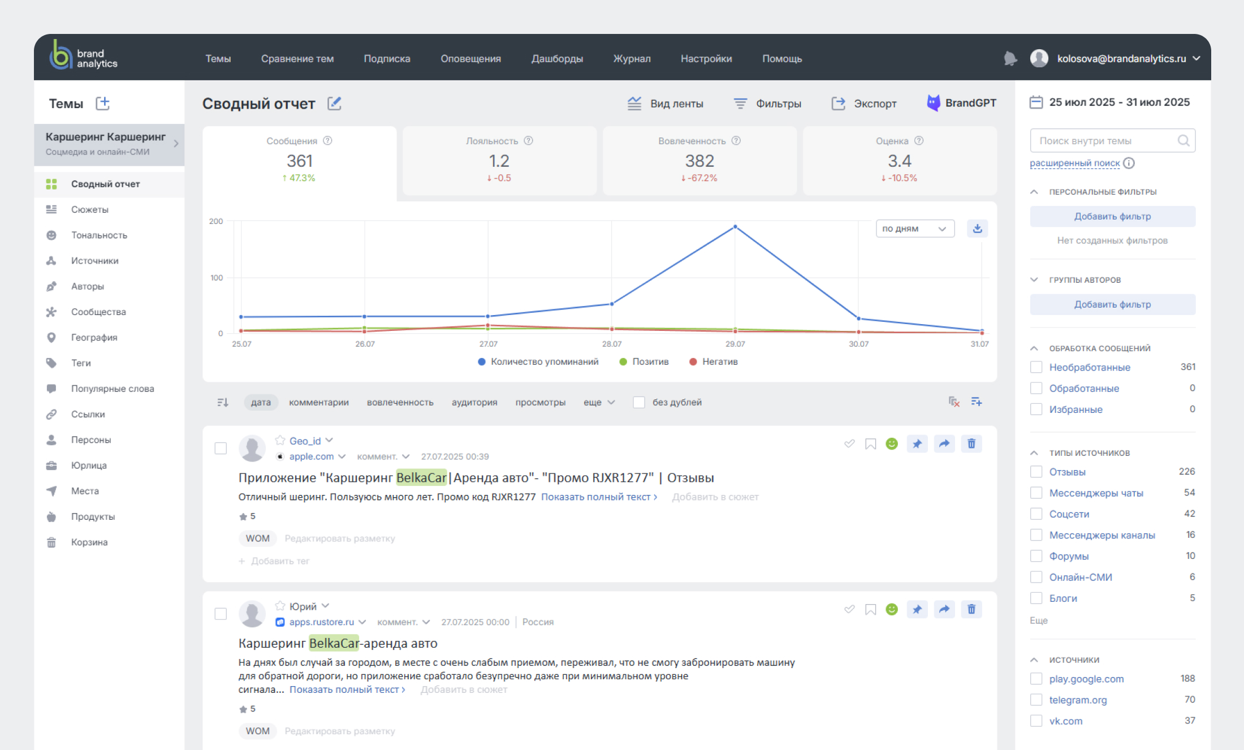Check the Обработанные filter
The image size is (1244, 750).
pyautogui.click(x=1036, y=388)
